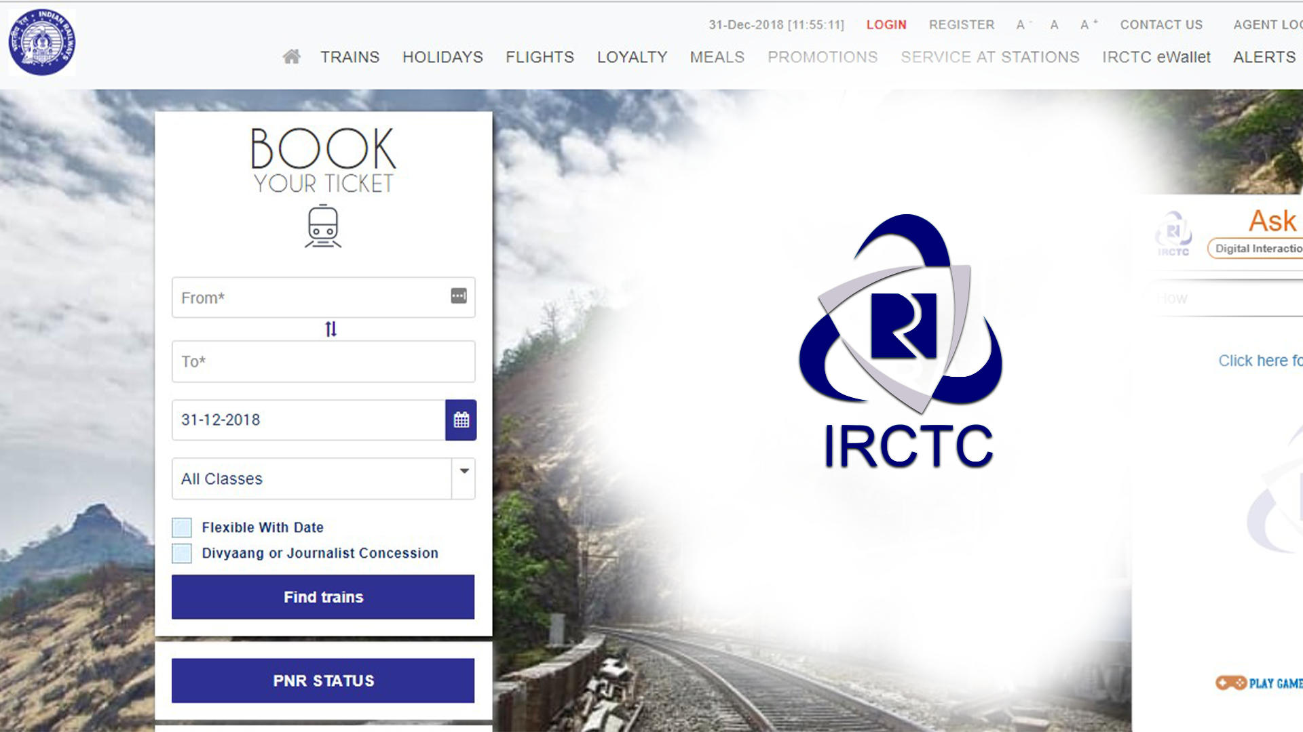The width and height of the screenshot is (1303, 732).
Task: Click the Ask Disha question input field
Action: (x=1228, y=299)
